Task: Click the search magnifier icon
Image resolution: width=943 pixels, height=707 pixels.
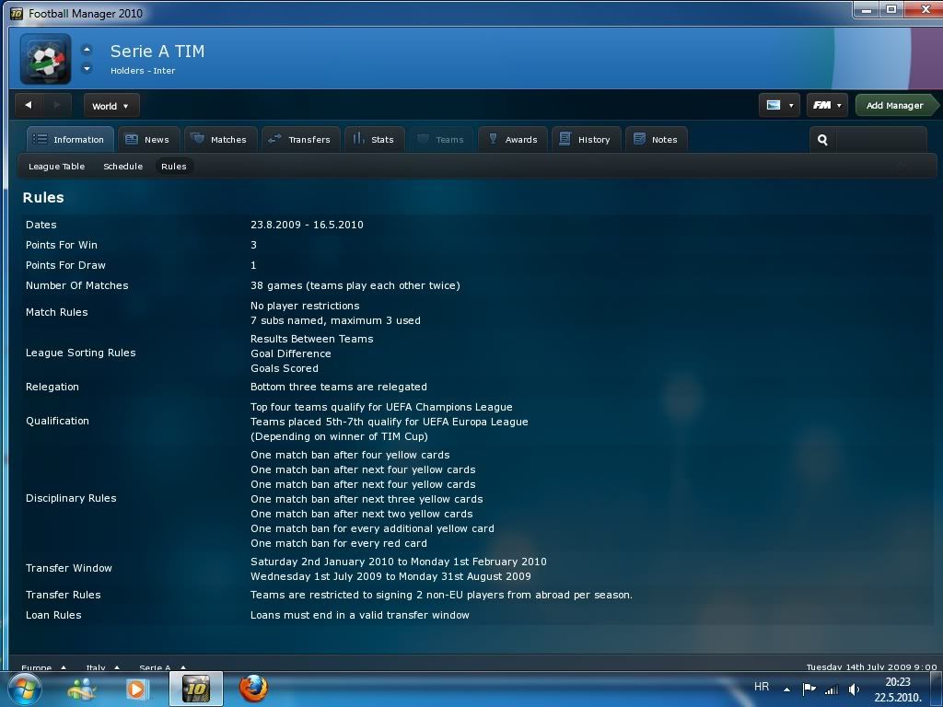Action: [x=822, y=140]
